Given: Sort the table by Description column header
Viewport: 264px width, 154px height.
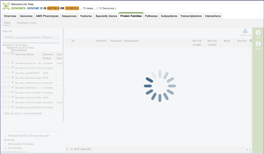Looking at the screenshot, I should point(131,41).
